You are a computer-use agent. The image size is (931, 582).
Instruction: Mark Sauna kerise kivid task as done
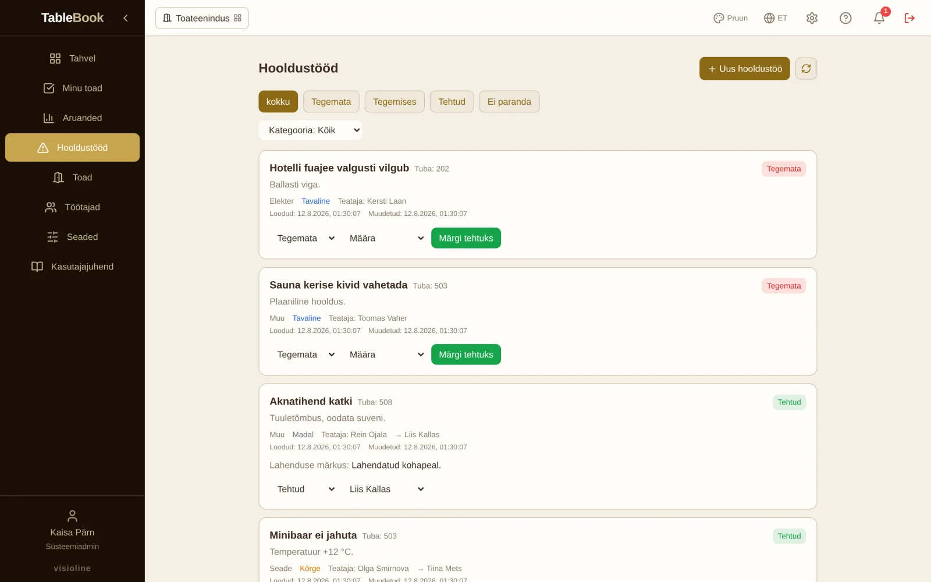coord(466,354)
